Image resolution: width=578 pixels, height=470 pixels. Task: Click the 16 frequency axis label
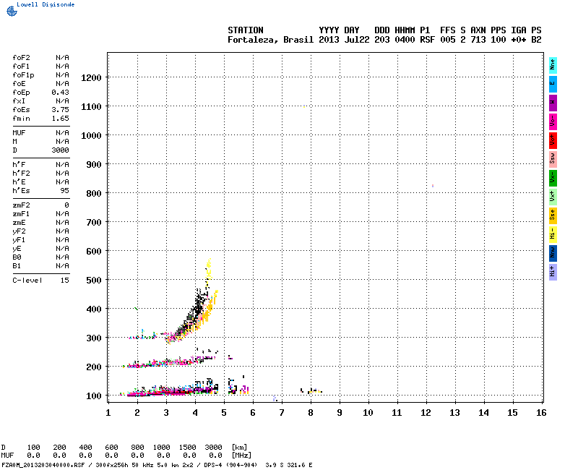click(x=541, y=413)
